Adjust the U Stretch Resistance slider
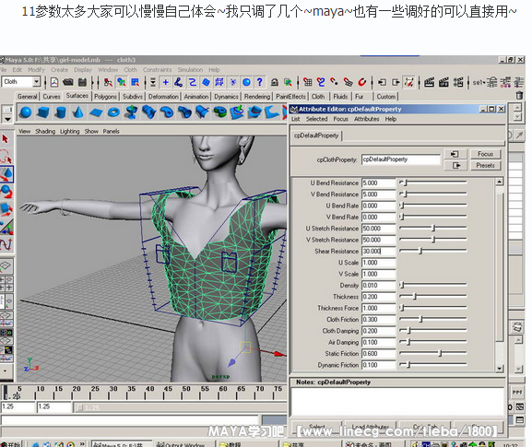This screenshot has height=447, width=532. 433,229
